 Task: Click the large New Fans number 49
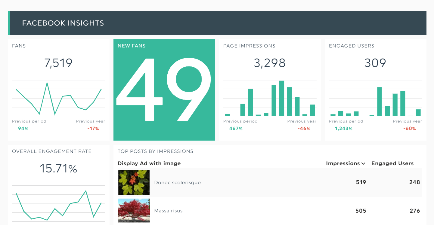pyautogui.click(x=164, y=89)
